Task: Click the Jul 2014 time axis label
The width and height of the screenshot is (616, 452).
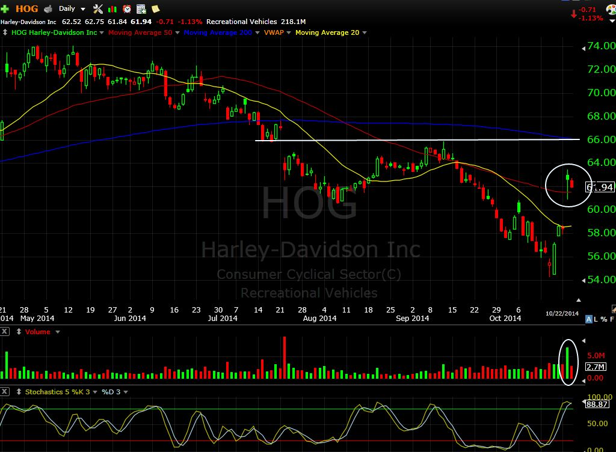Action: [223, 318]
